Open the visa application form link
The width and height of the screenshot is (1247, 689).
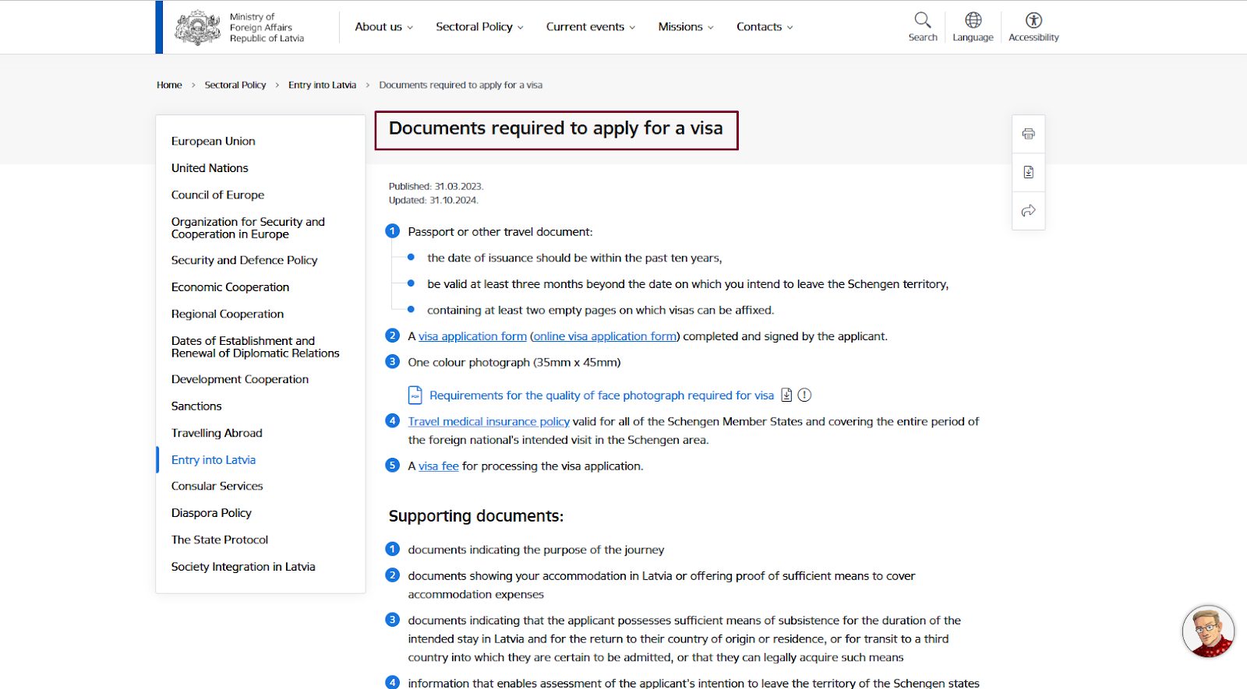(472, 336)
